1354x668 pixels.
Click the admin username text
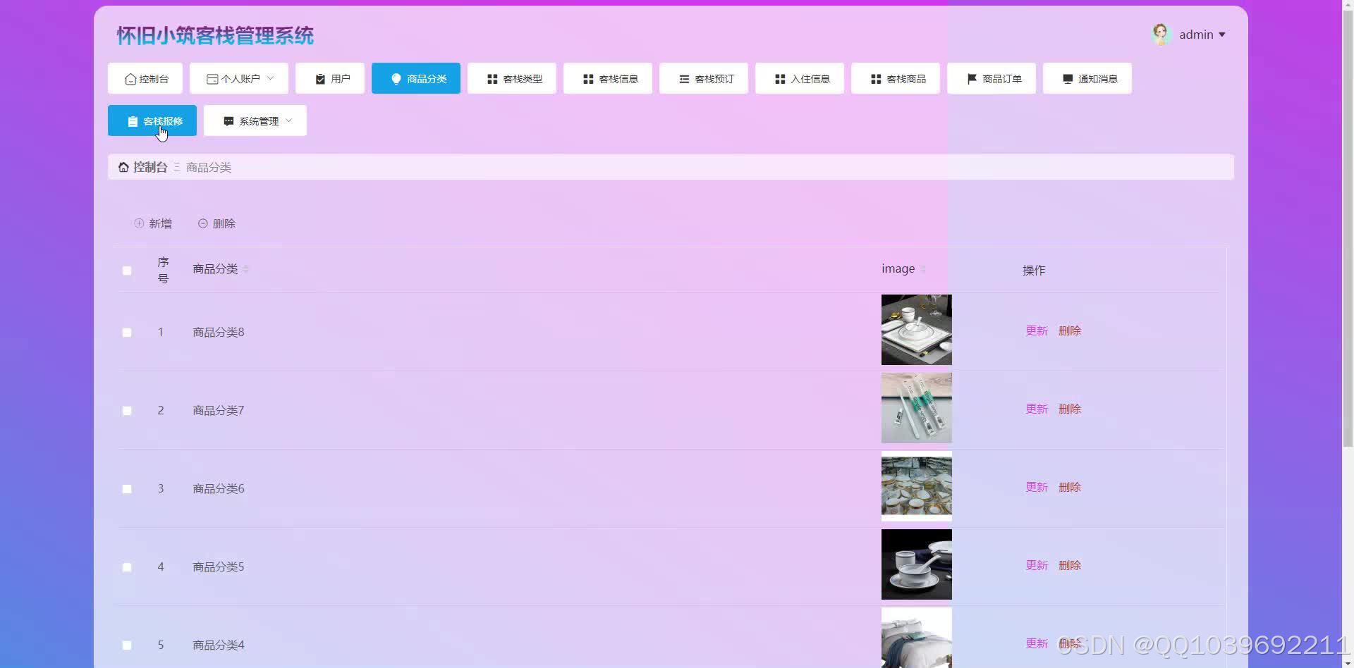1196,35
